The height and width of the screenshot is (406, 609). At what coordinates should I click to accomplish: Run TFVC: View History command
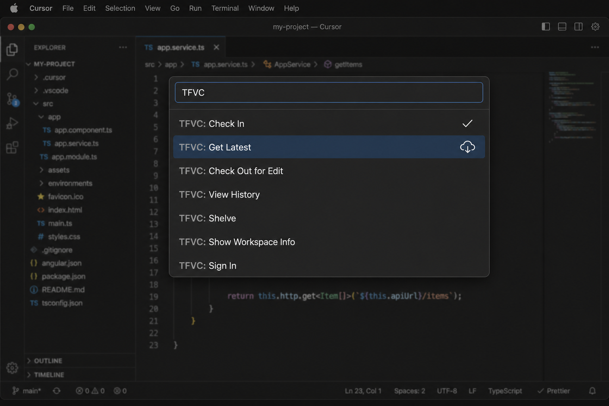click(x=329, y=194)
